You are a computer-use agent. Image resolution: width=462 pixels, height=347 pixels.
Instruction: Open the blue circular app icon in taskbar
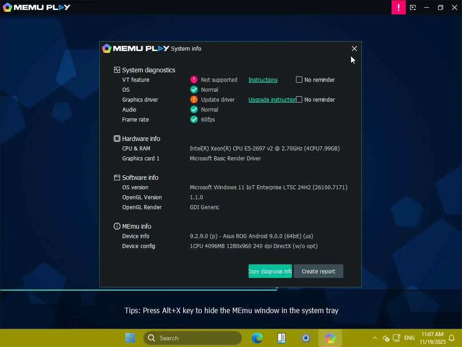pos(306,338)
